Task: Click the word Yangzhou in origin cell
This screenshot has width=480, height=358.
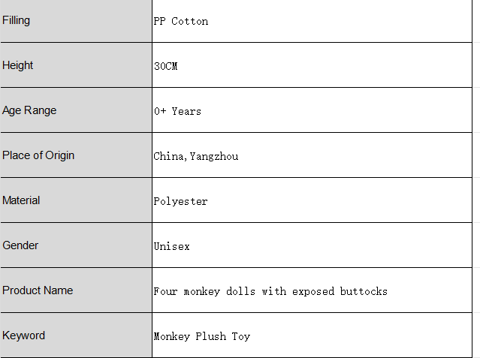Action: point(214,156)
